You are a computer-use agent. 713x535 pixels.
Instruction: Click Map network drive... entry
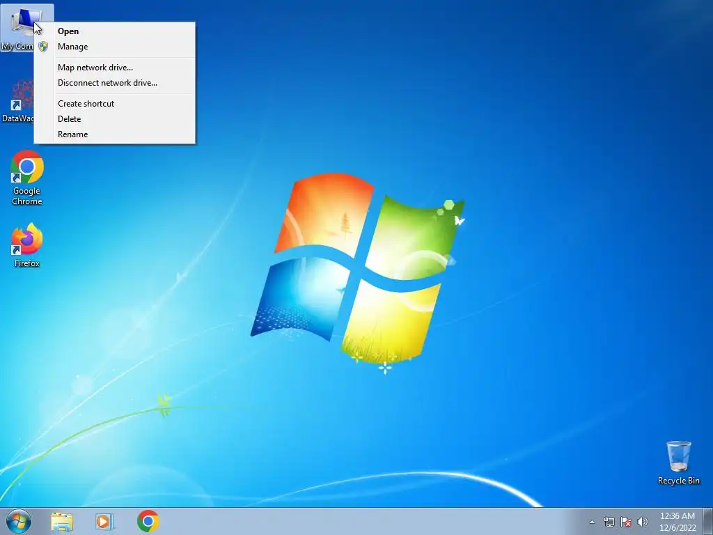pyautogui.click(x=115, y=68)
